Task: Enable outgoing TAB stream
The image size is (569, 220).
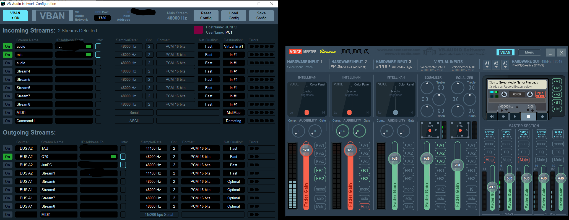Action: coord(7,148)
